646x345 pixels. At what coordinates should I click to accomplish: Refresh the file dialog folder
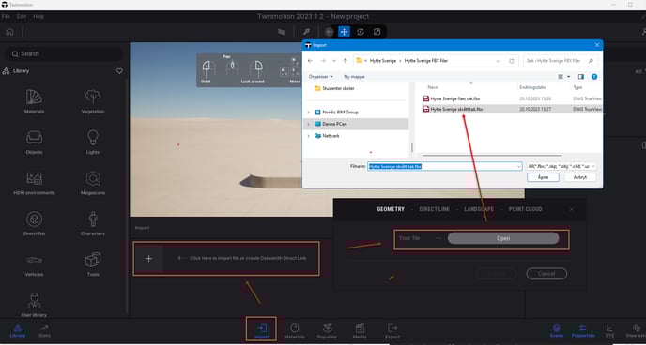click(x=512, y=61)
